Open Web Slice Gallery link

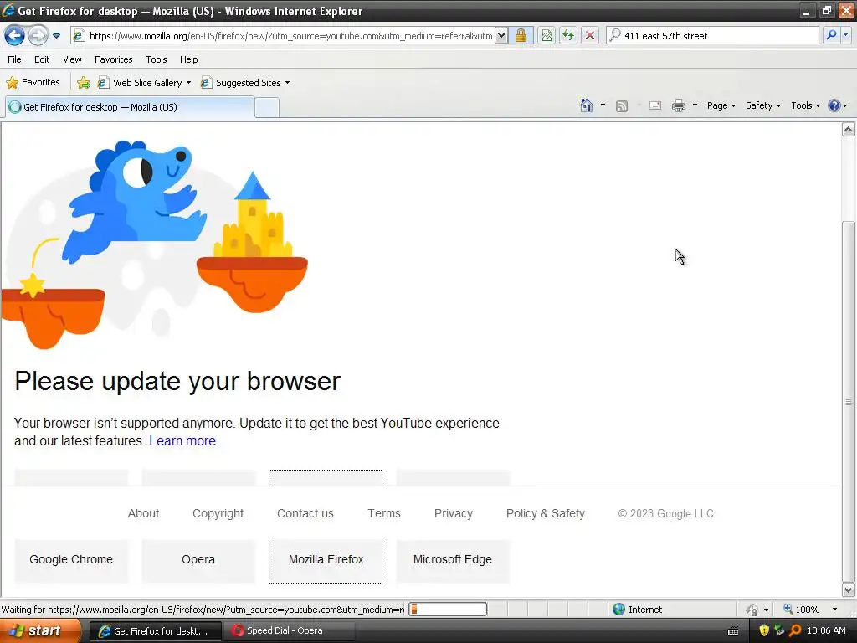click(x=140, y=83)
